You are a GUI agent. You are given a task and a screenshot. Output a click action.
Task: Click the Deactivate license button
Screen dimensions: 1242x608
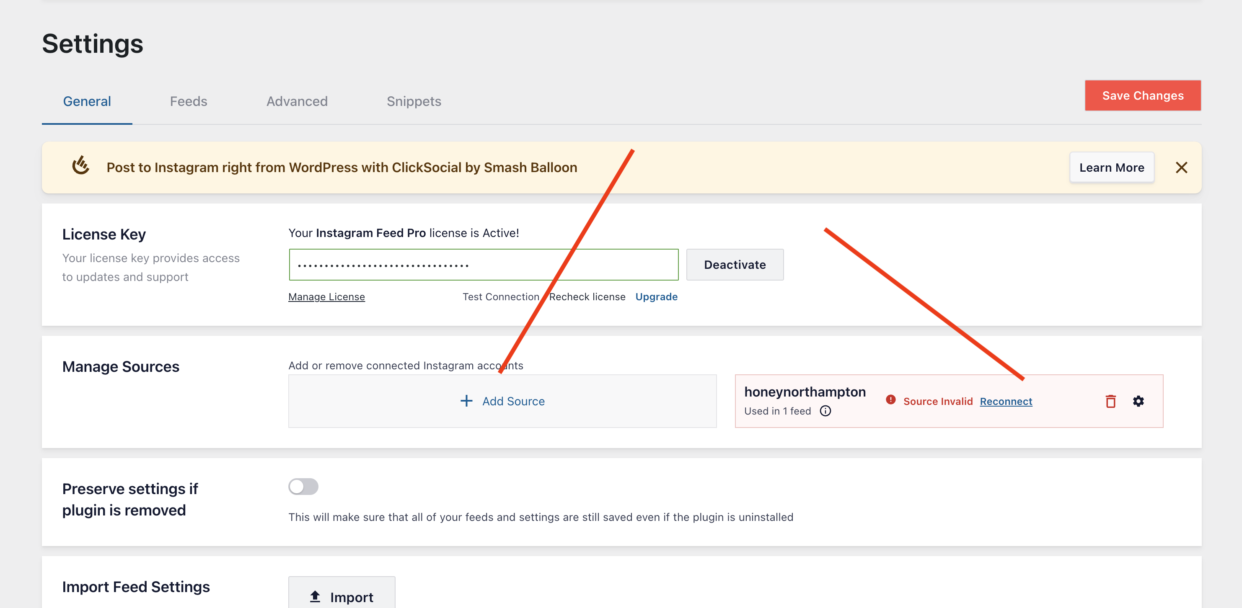pos(734,265)
